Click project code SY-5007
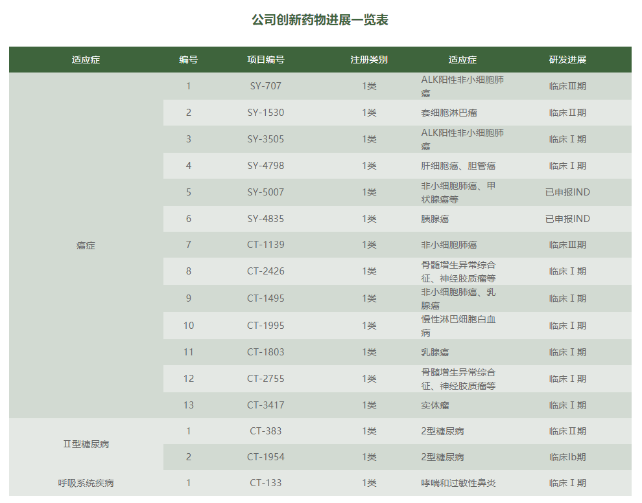 tap(265, 192)
